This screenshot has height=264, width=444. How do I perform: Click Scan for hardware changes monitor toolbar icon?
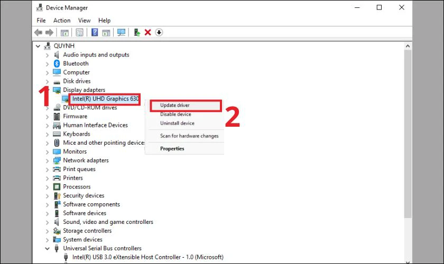click(121, 32)
